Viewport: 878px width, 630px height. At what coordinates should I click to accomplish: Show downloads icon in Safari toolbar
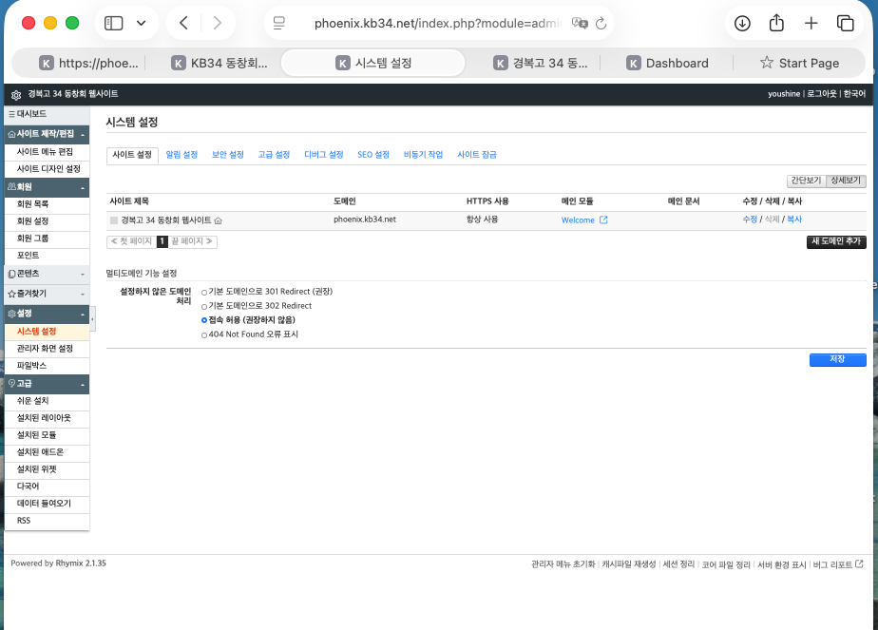click(x=742, y=23)
